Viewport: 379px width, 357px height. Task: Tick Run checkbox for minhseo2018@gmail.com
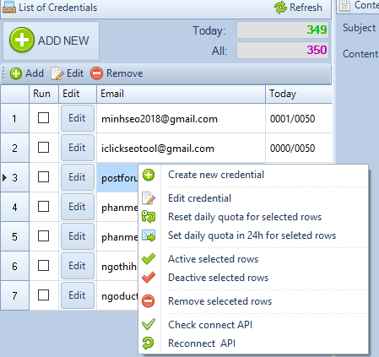coord(43,118)
